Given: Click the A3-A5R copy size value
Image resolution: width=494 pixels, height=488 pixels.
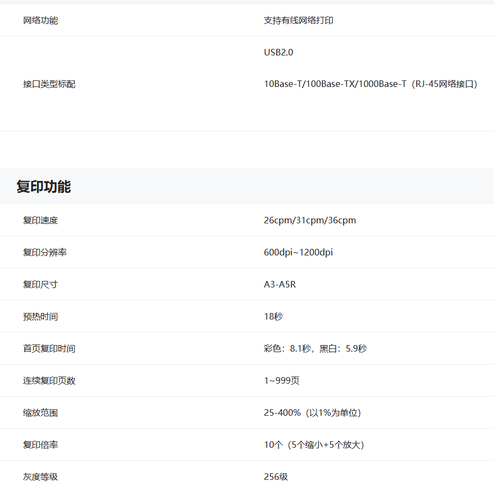Looking at the screenshot, I should [x=280, y=285].
